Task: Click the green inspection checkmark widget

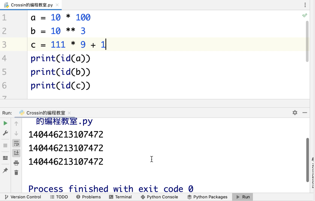Action: 305,15
